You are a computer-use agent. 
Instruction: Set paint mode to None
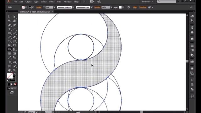coord(15,84)
